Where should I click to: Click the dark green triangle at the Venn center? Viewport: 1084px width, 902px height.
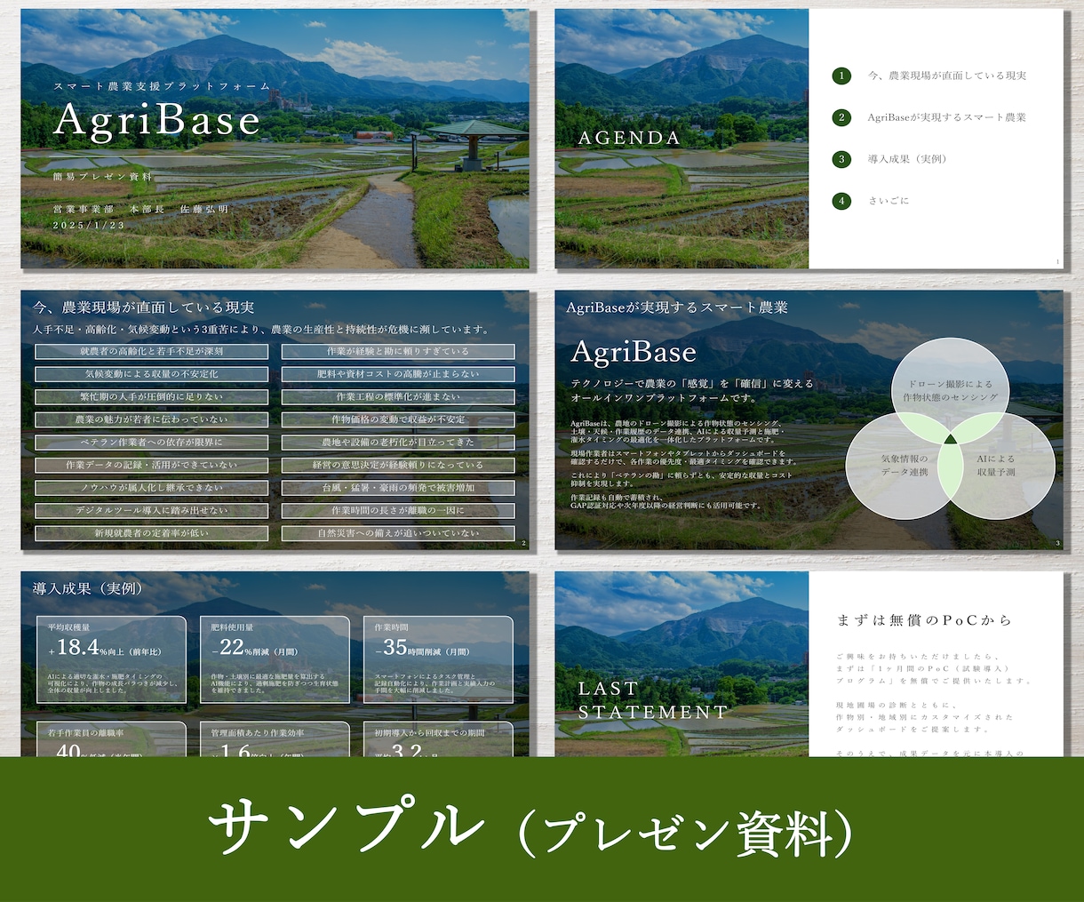(950, 438)
